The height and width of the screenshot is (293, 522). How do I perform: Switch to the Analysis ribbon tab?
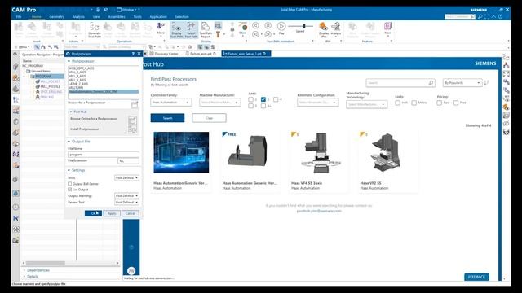click(x=78, y=16)
